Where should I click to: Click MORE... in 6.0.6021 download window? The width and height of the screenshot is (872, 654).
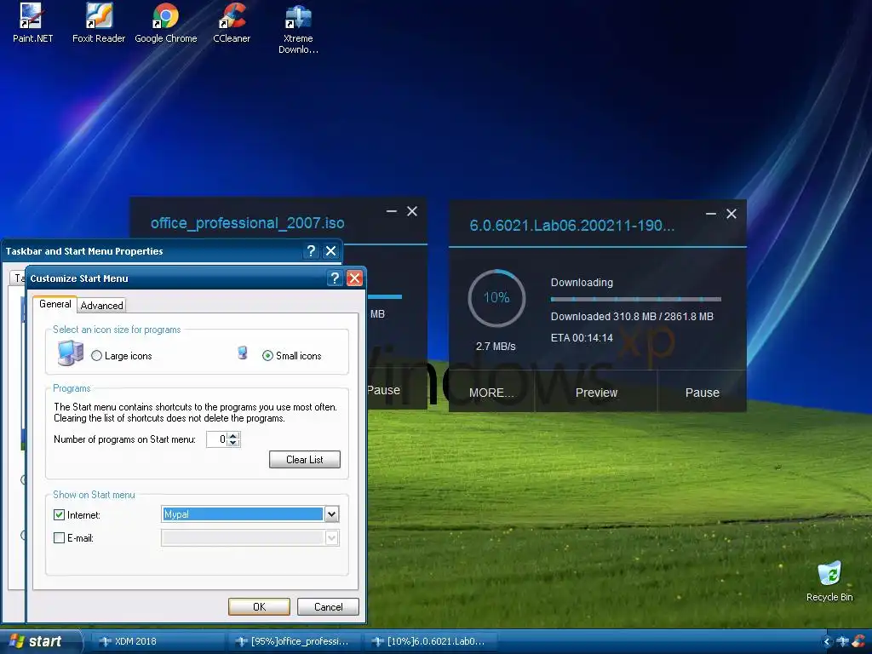[491, 393]
